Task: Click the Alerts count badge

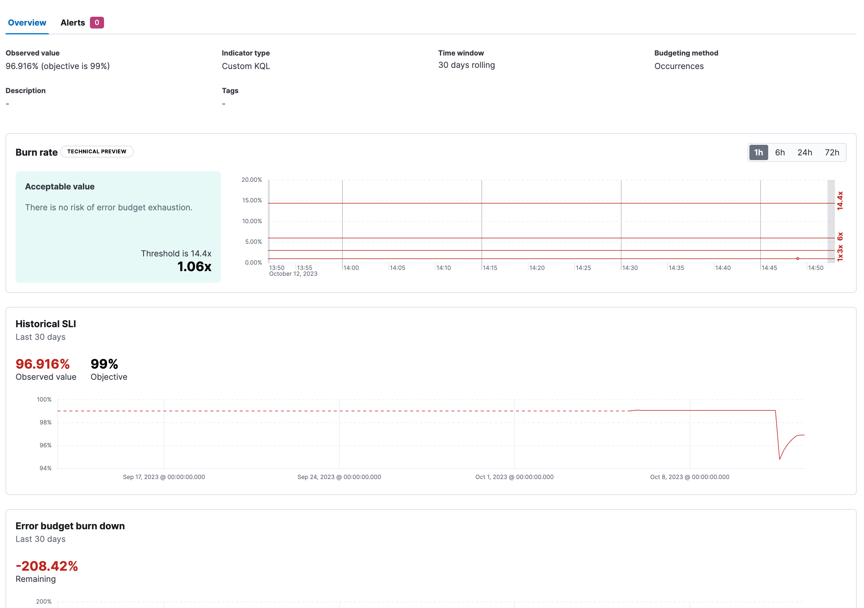Action: click(x=97, y=23)
